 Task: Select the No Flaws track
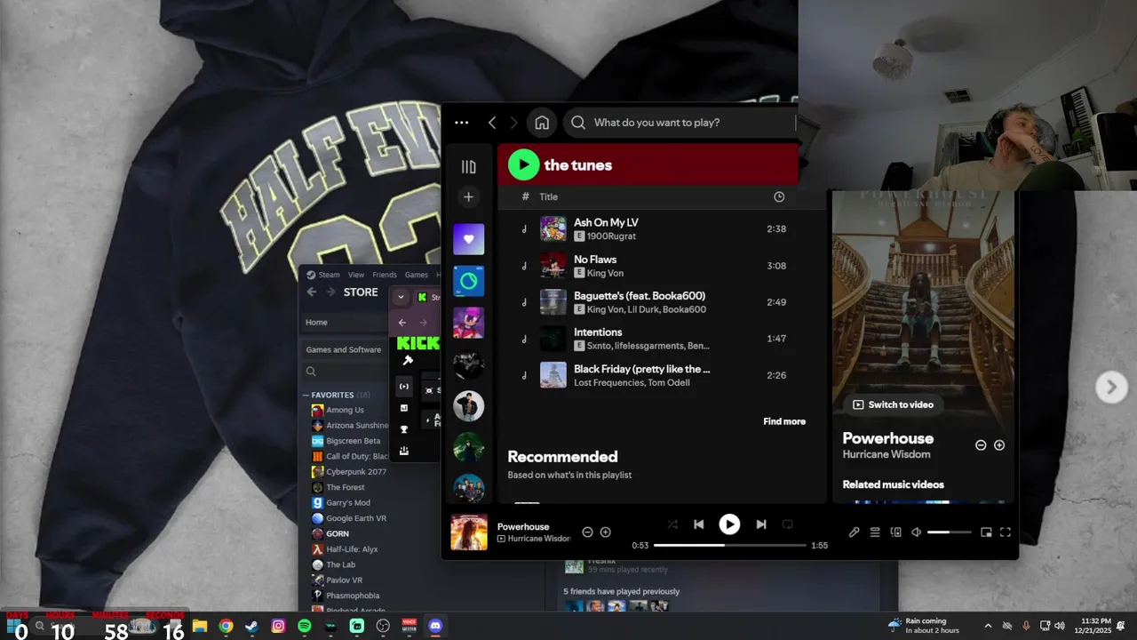[662, 266]
